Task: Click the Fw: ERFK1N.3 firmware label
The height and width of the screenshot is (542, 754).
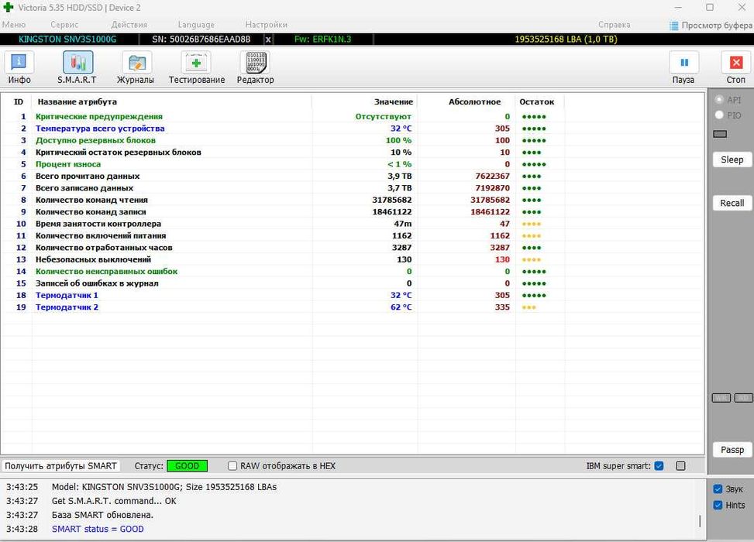Action: [x=322, y=39]
